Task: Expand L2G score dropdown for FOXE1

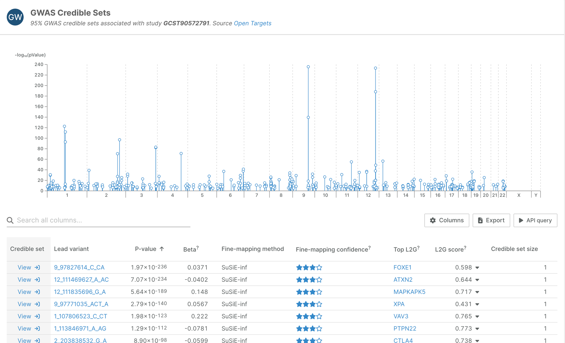Action: point(477,268)
